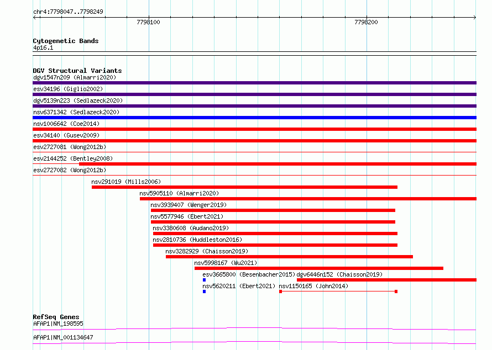Click the chr4:7798047..7798249 coordinate label
492x350 pixels.
tap(68, 12)
